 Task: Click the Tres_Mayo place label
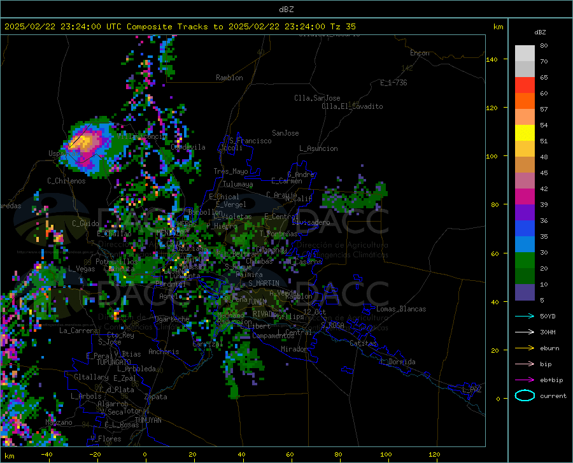(x=230, y=171)
